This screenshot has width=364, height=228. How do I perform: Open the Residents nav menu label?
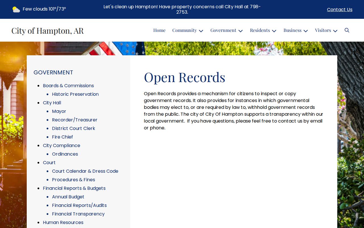coord(260,30)
